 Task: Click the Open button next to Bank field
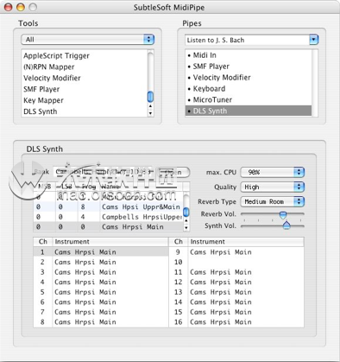174,172
